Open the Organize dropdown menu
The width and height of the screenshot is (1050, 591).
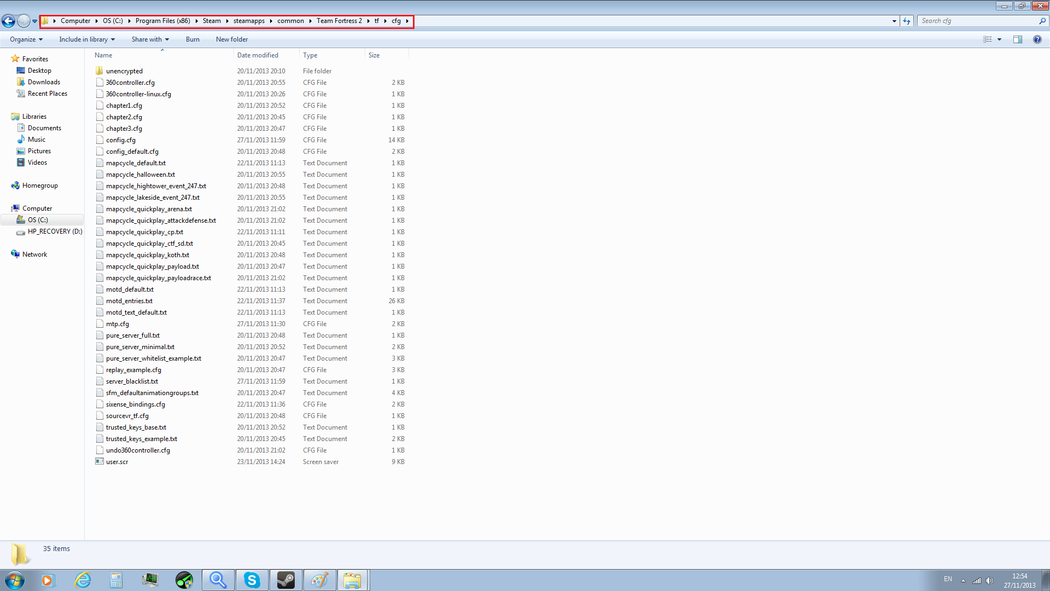tap(26, 39)
